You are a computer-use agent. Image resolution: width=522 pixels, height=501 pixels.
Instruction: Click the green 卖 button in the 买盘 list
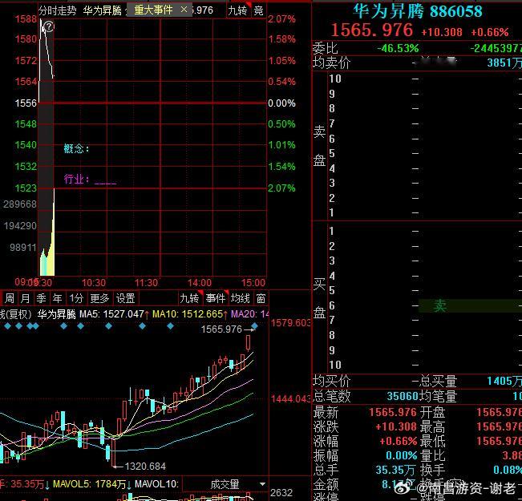click(439, 305)
